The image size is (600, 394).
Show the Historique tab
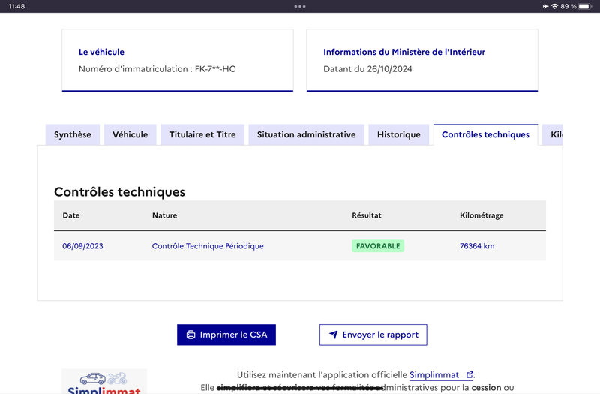(x=399, y=135)
